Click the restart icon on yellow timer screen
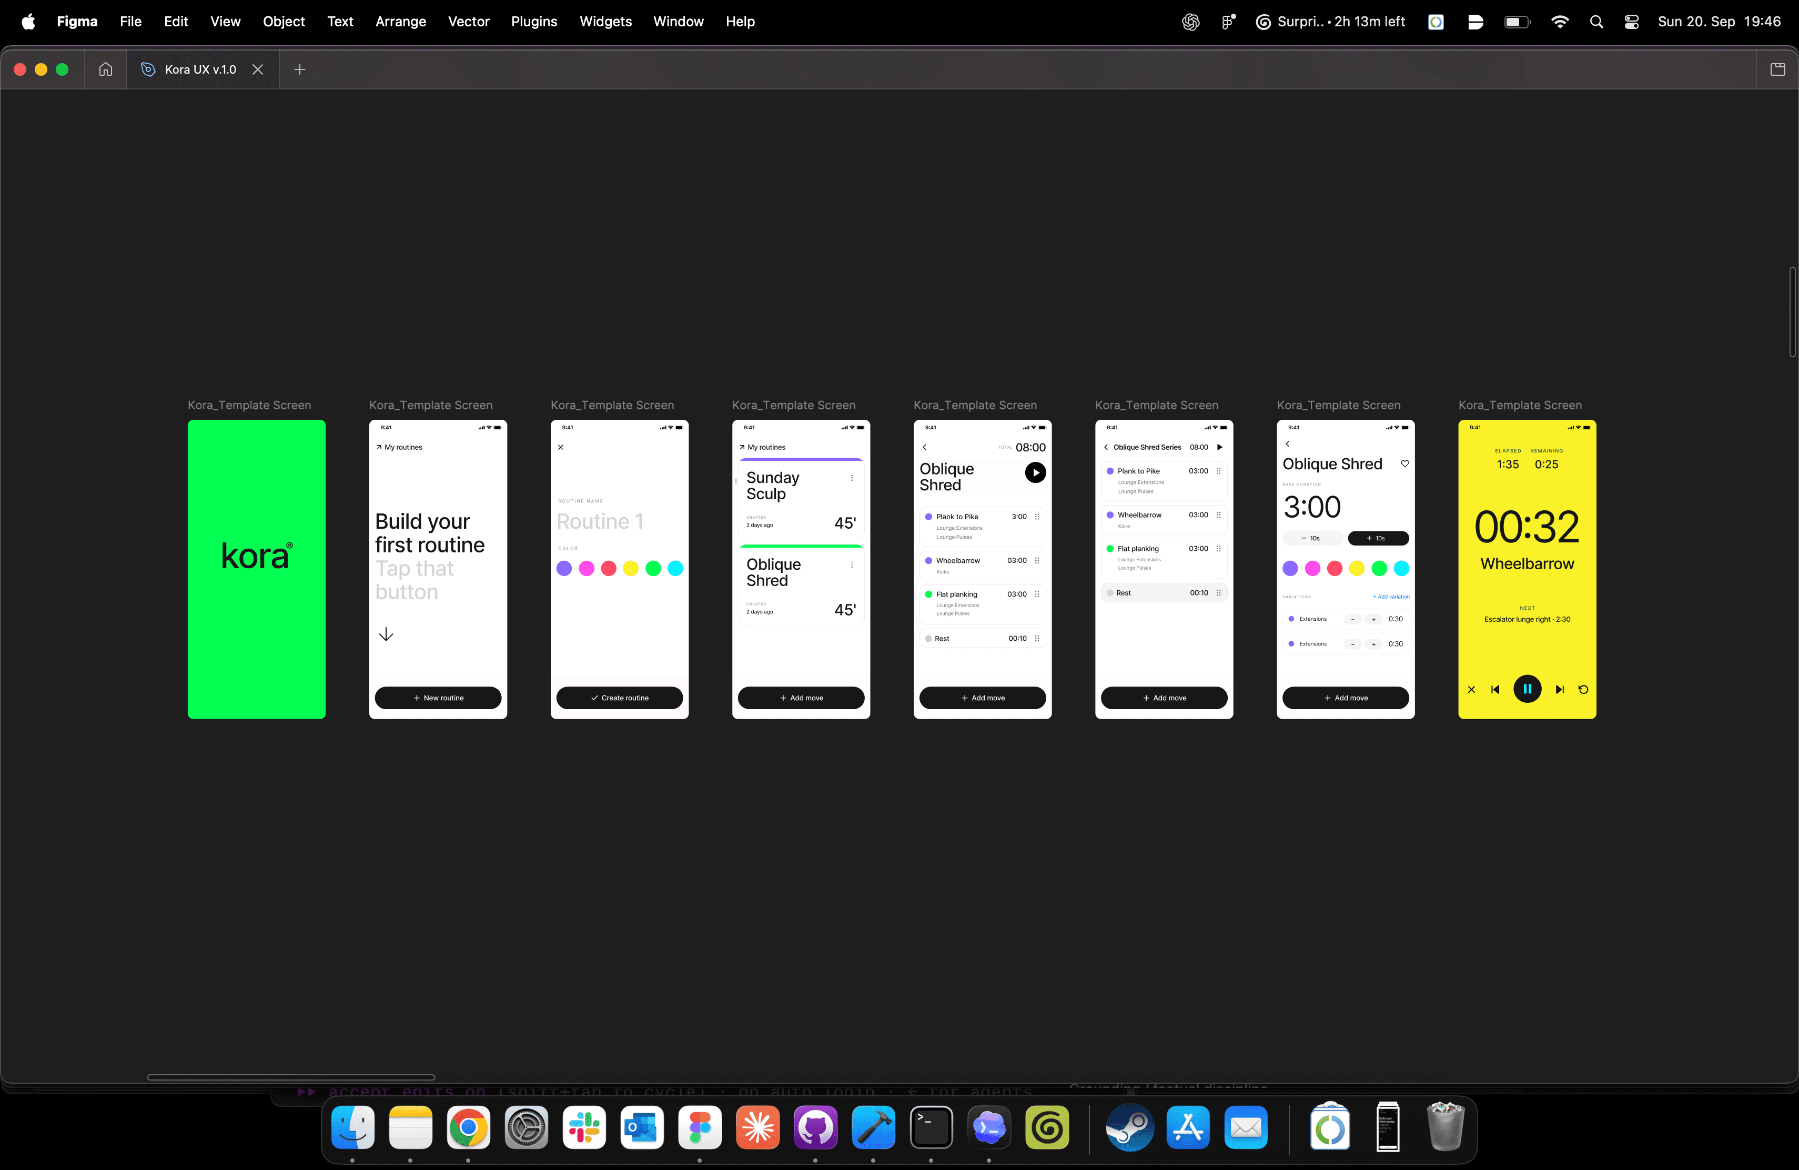Image resolution: width=1799 pixels, height=1170 pixels. tap(1583, 689)
